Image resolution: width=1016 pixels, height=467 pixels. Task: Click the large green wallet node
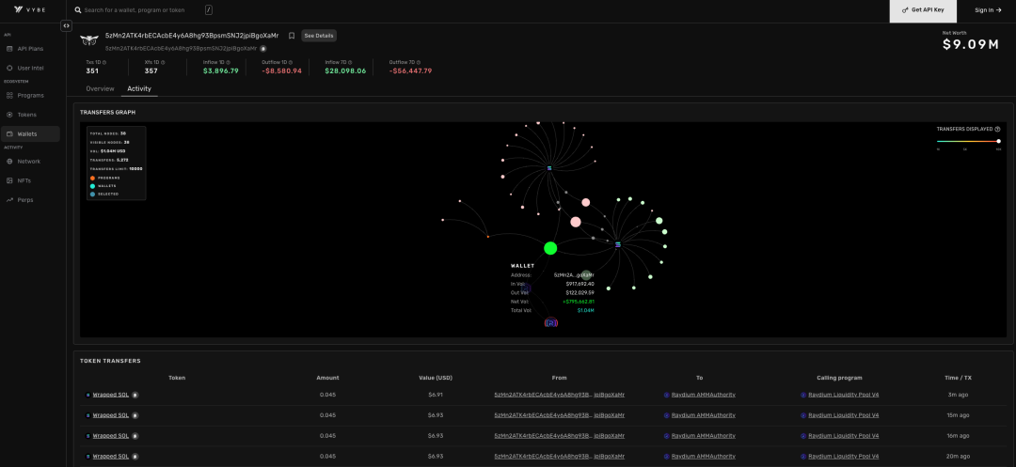(x=550, y=248)
